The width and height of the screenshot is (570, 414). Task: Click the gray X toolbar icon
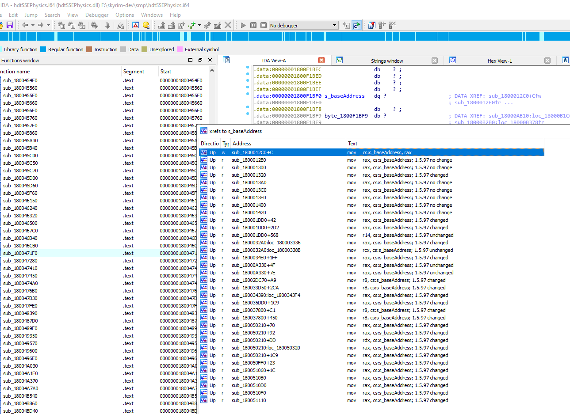click(x=228, y=25)
